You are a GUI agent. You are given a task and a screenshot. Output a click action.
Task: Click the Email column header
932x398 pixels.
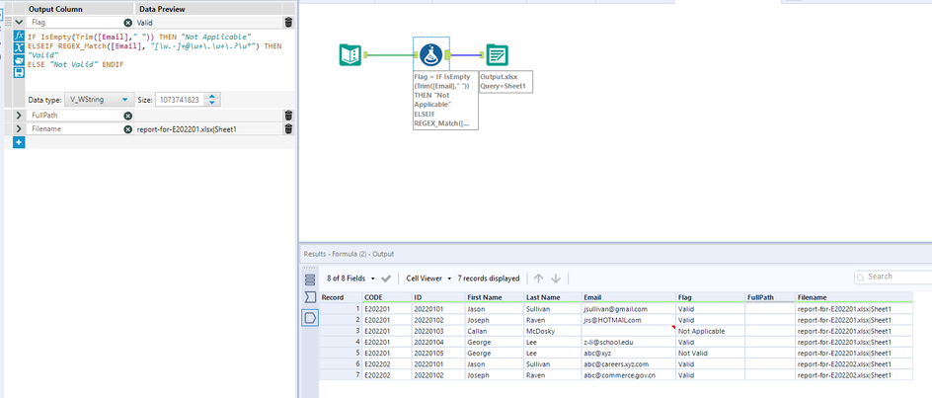pyautogui.click(x=592, y=296)
